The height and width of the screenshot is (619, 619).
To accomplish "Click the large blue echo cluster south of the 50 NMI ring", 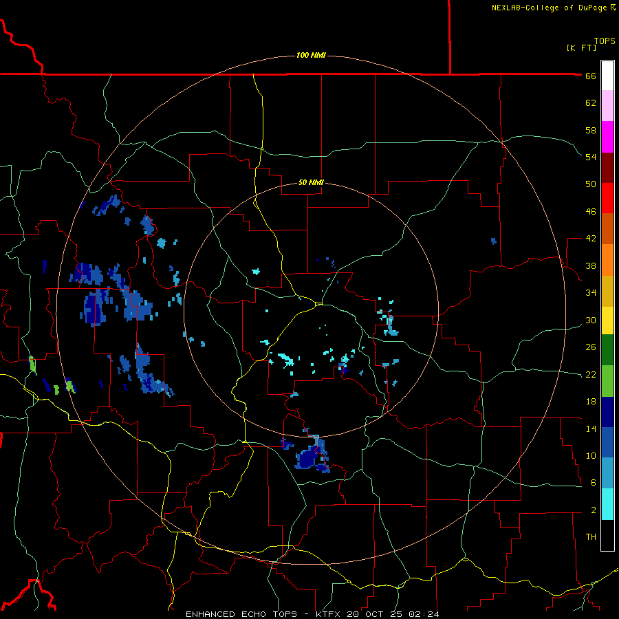I will 312,455.
